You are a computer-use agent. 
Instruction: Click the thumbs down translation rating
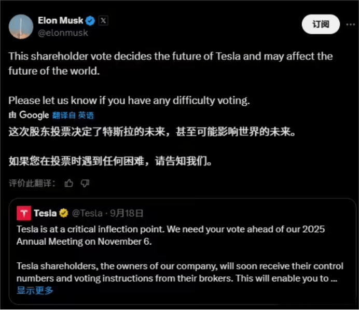(x=85, y=183)
